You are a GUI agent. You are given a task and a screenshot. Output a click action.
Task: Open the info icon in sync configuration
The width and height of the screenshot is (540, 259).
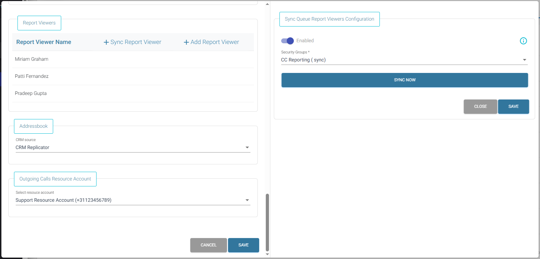(x=523, y=41)
